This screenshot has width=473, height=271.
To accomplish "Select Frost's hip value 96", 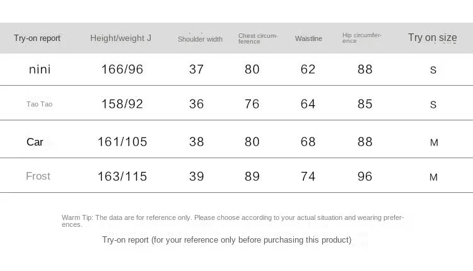I will point(365,176).
